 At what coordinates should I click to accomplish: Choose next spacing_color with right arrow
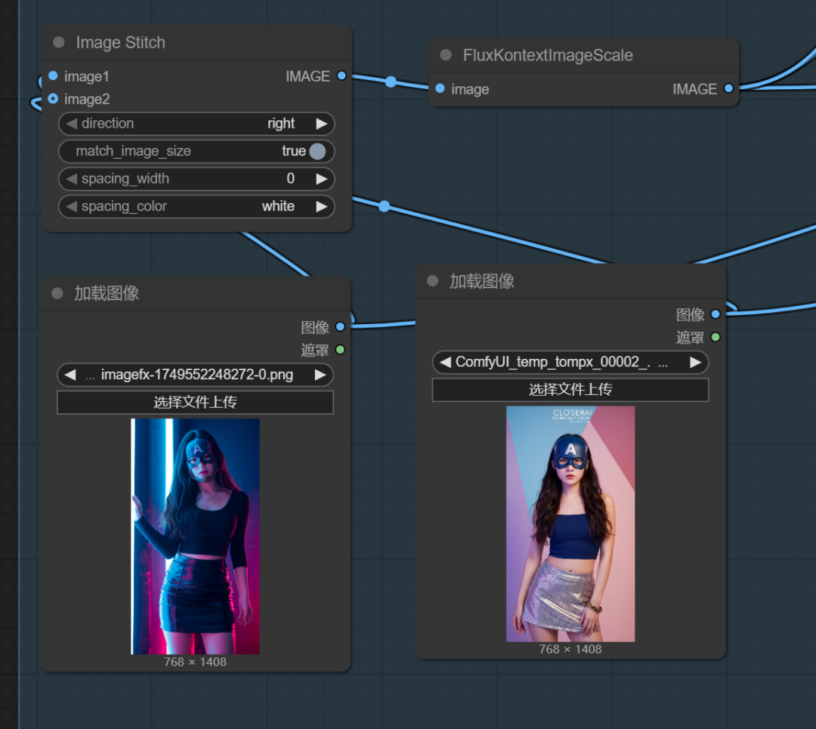322,206
